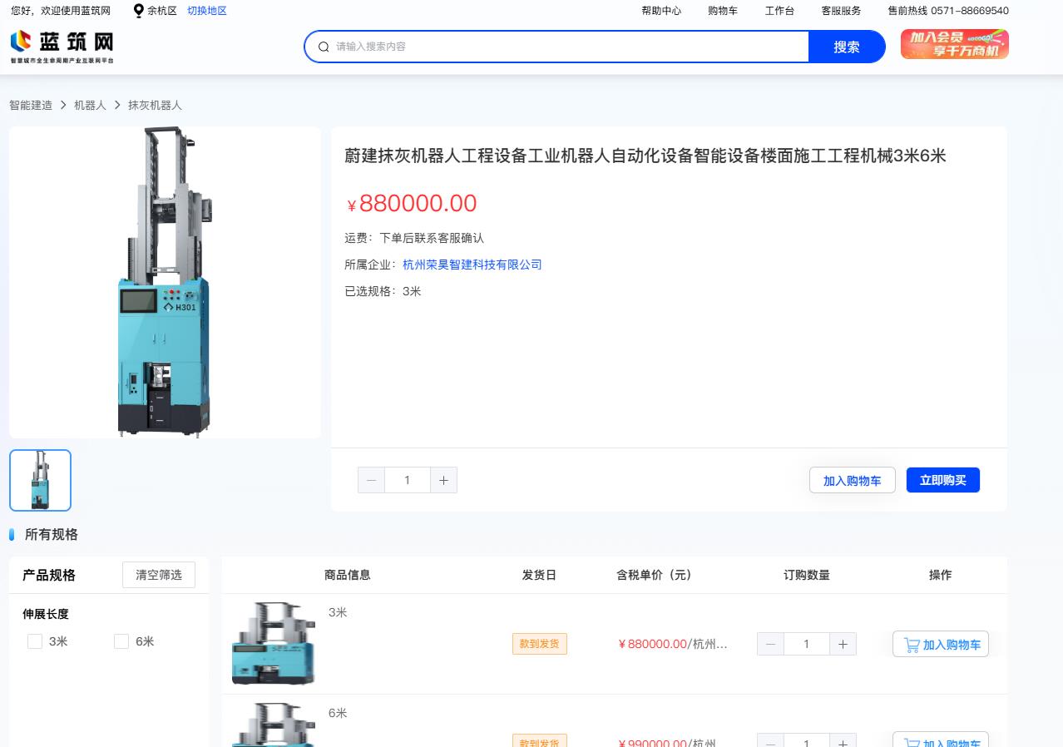Click the 蓝筑网 site logo

pyautogui.click(x=62, y=47)
